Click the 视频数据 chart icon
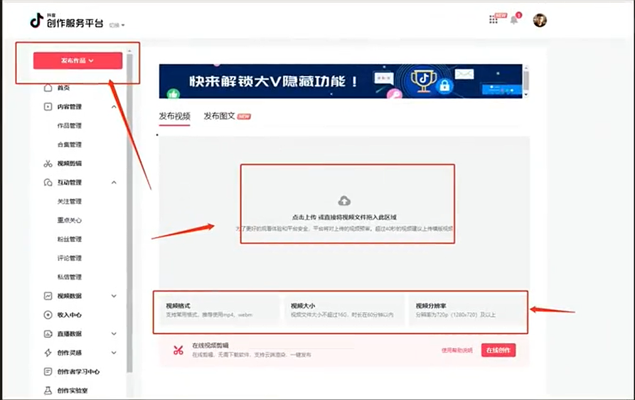Viewport: 635px width, 400px height. (48, 296)
